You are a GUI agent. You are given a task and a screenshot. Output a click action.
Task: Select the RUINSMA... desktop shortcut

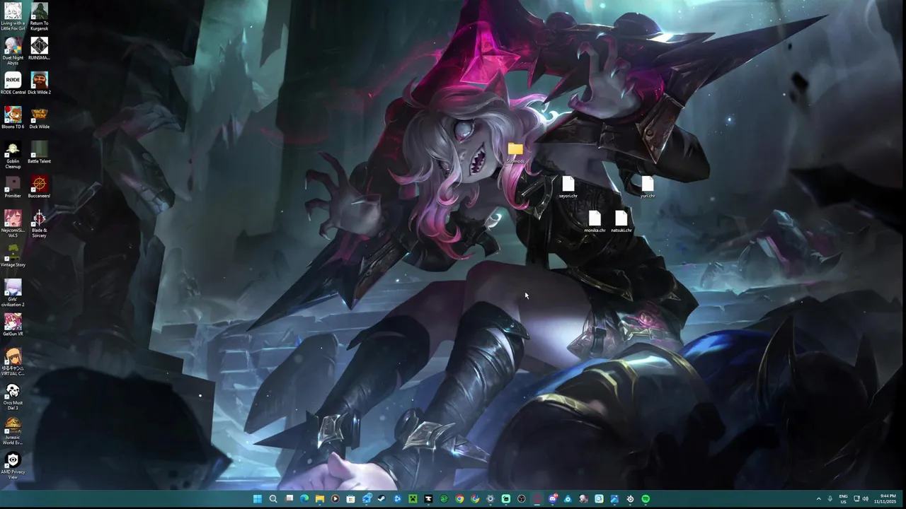click(x=40, y=49)
